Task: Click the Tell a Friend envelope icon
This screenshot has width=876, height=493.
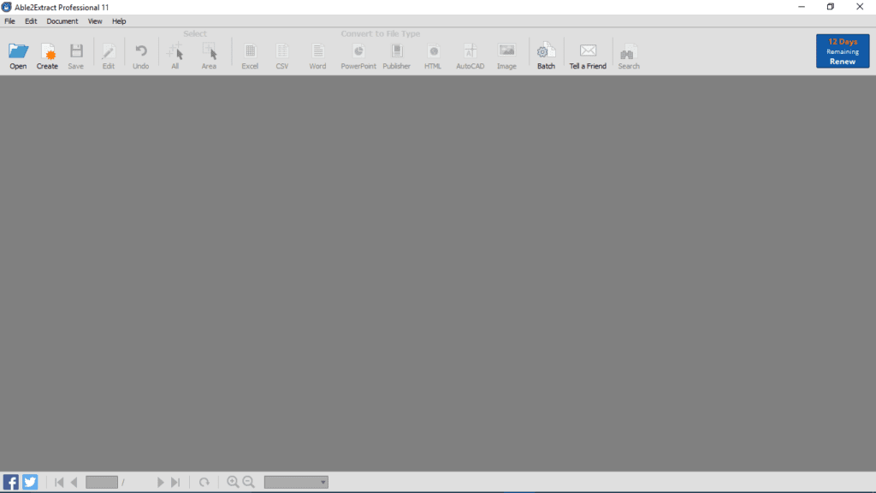Action: [588, 50]
